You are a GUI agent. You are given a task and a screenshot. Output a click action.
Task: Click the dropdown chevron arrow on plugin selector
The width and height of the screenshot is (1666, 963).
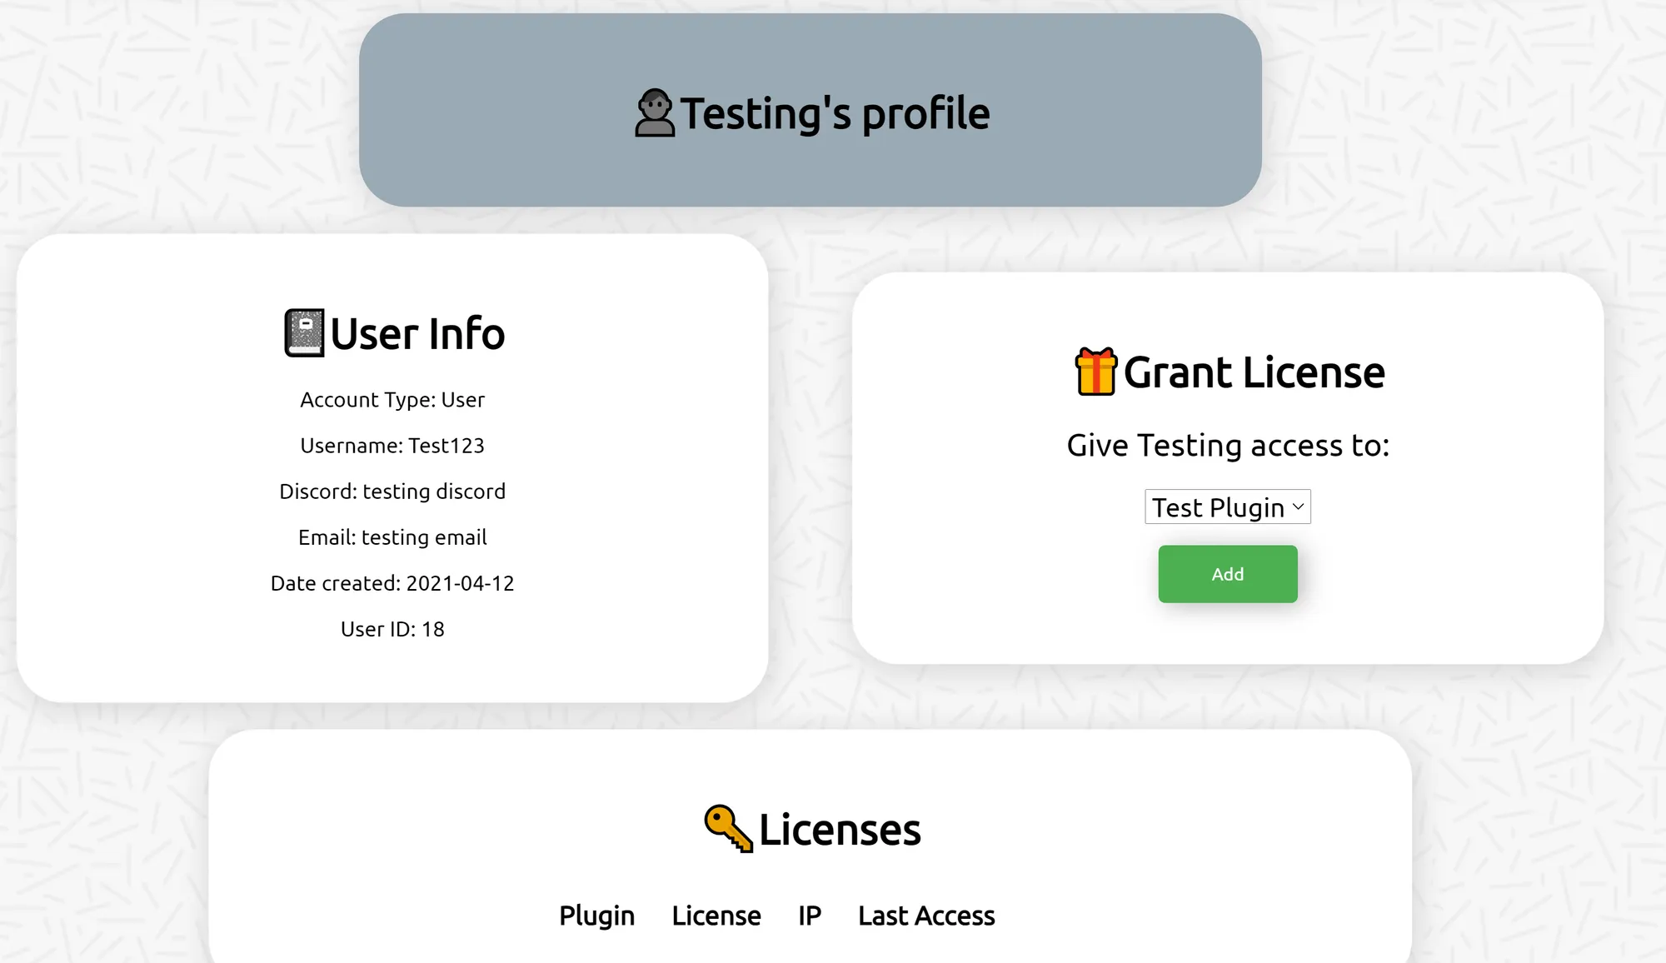tap(1298, 506)
